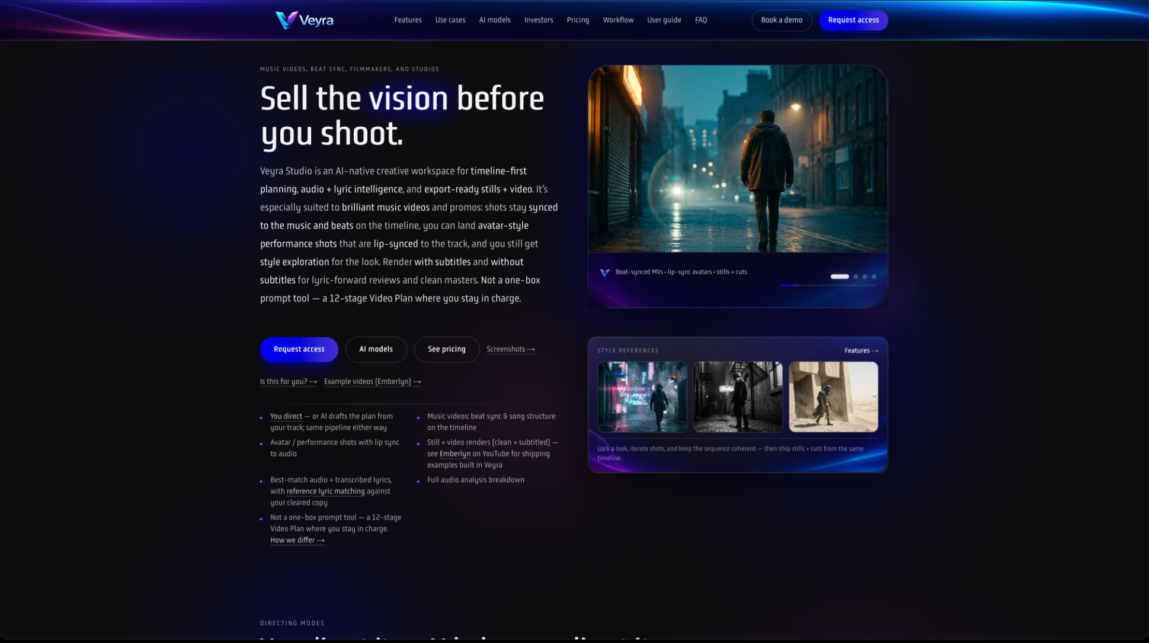Open the User guide nav item
This screenshot has width=1149, height=643.
(664, 20)
